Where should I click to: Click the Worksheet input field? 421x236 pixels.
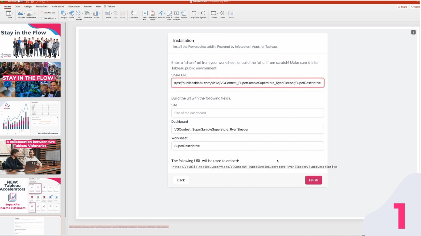click(x=247, y=146)
